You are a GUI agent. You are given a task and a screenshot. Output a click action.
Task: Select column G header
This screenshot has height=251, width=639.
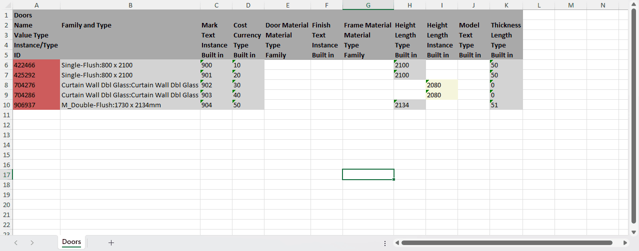pyautogui.click(x=368, y=5)
